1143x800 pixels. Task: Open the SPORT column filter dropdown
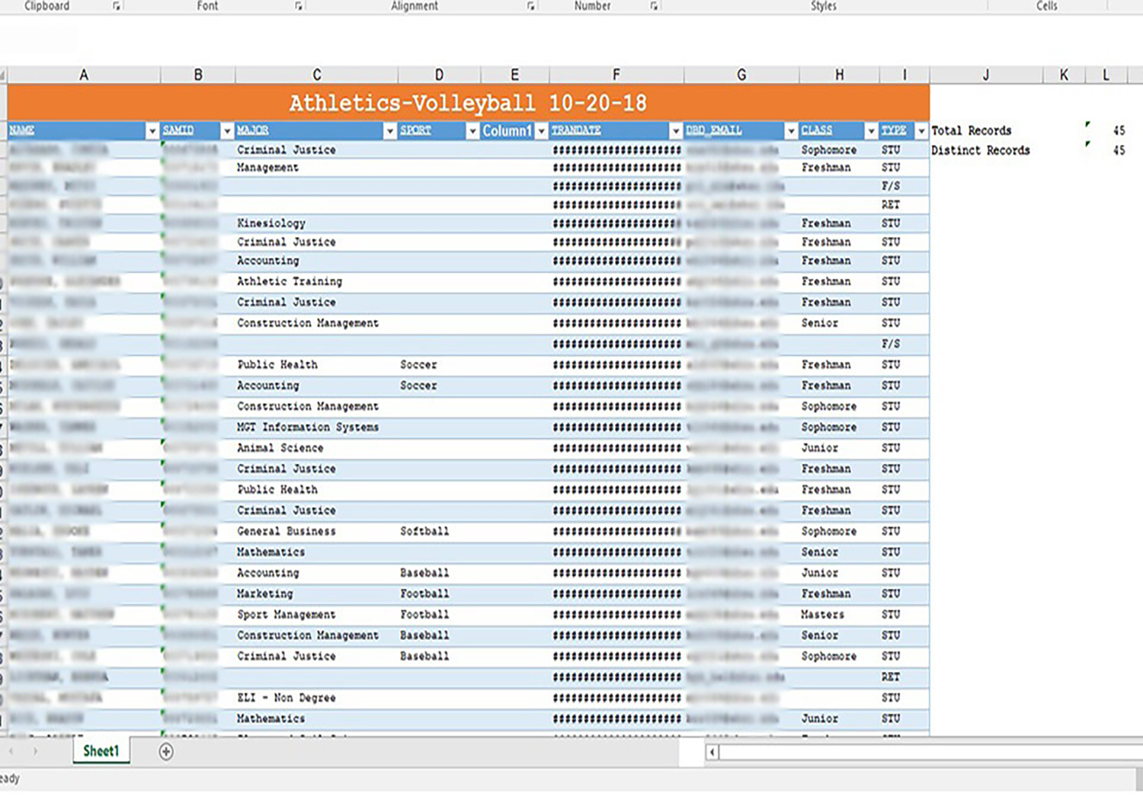[472, 131]
